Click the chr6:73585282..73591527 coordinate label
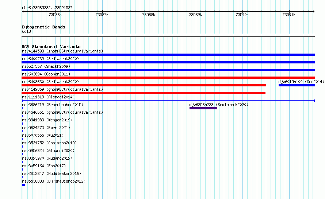Screen dimensions: 325x199 tap(47, 8)
